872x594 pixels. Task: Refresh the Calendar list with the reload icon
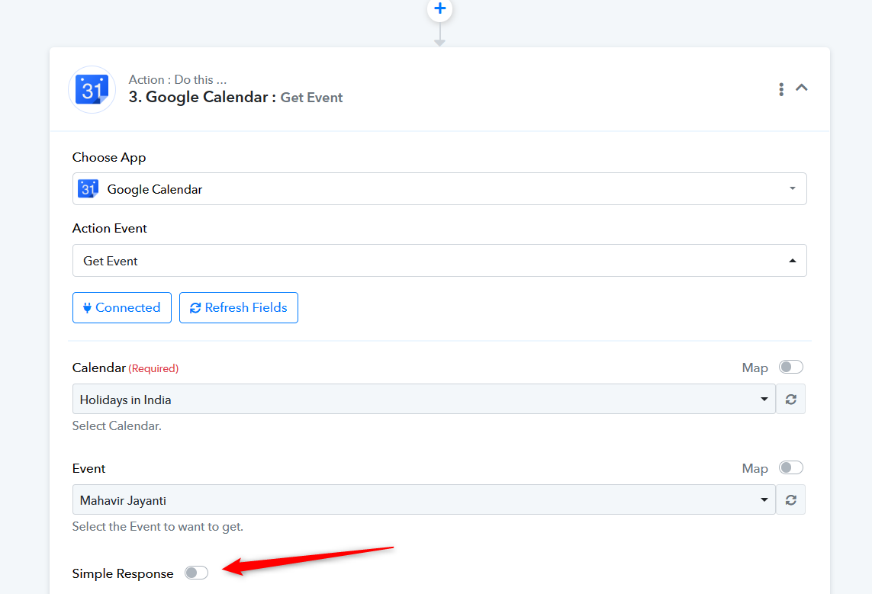(791, 400)
